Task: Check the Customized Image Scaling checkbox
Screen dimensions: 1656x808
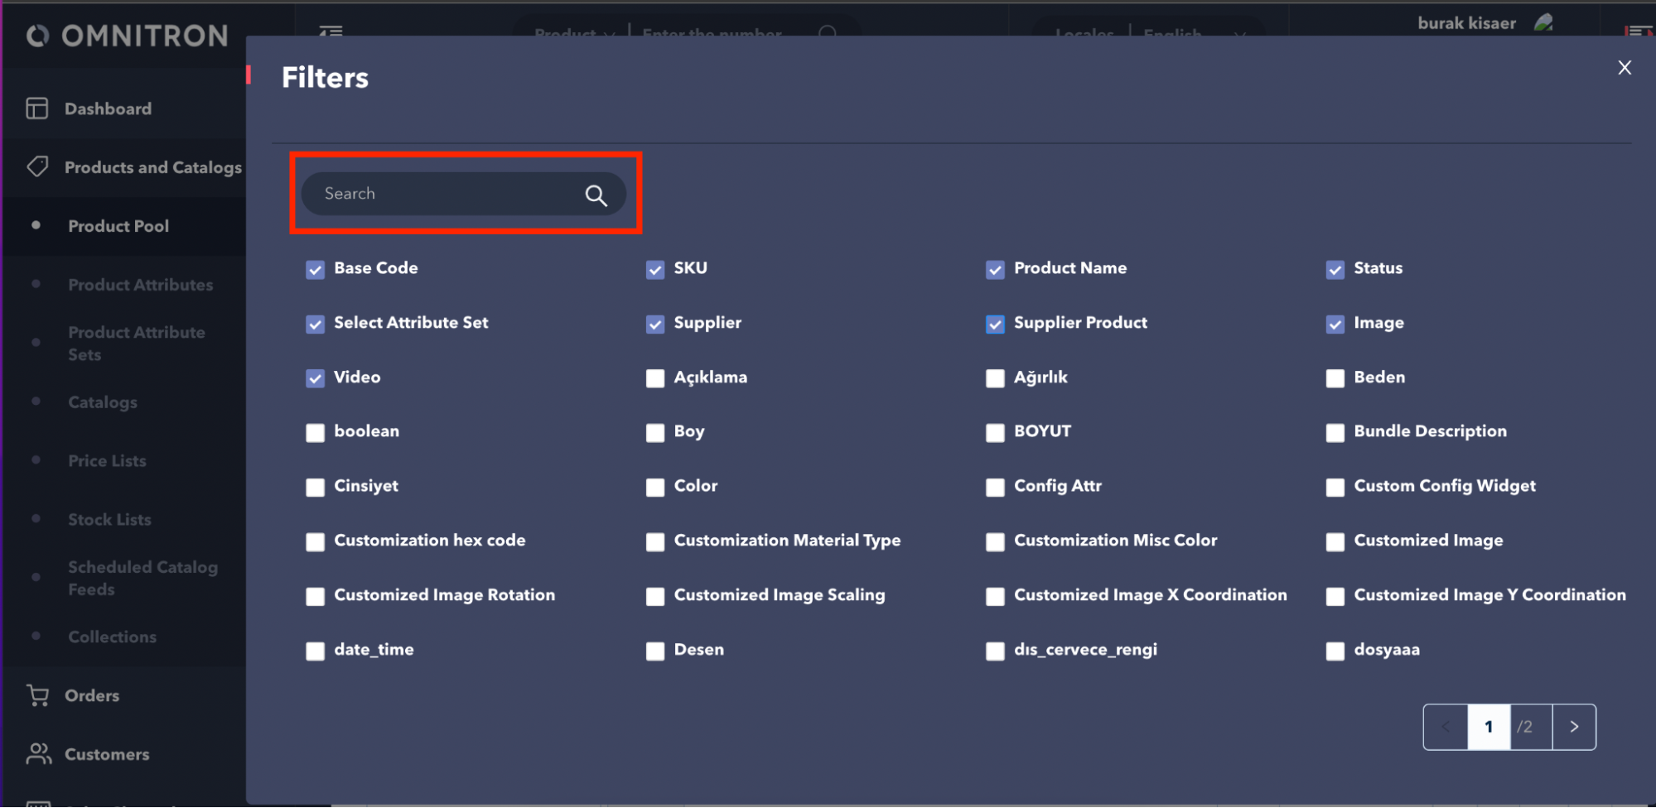Action: click(655, 597)
